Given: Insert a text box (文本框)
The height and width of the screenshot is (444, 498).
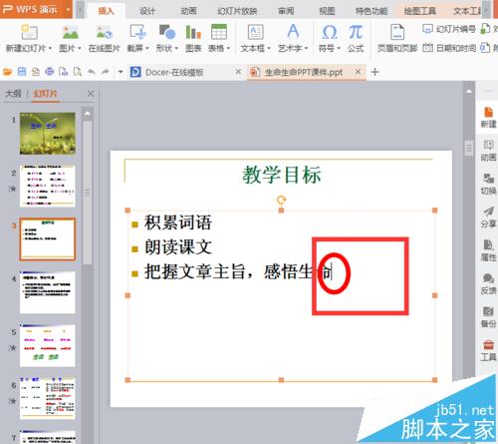Looking at the screenshot, I should click(x=255, y=32).
